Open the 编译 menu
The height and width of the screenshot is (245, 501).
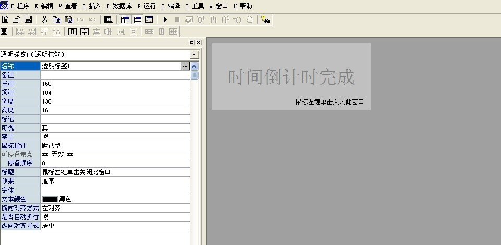click(170, 6)
